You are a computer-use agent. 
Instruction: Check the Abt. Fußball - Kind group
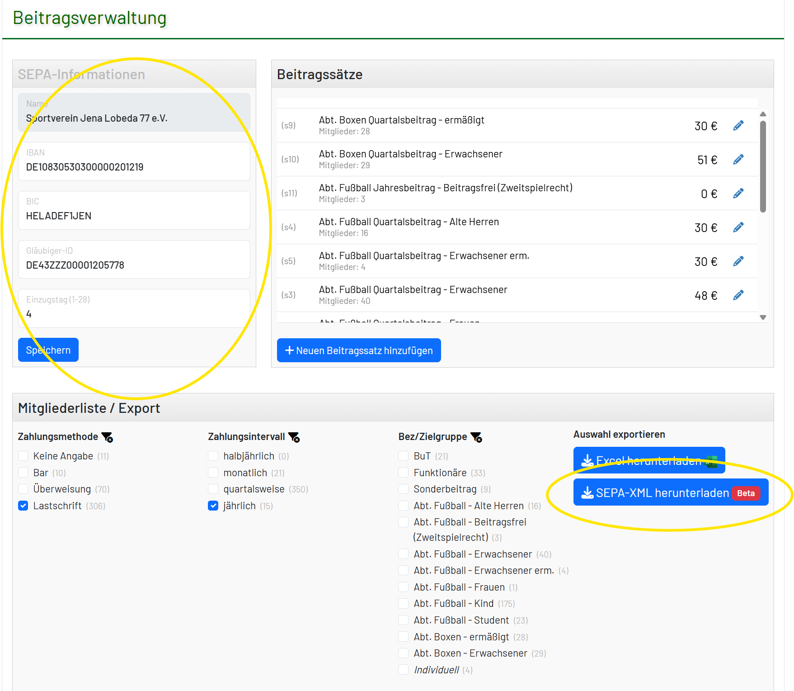click(403, 603)
